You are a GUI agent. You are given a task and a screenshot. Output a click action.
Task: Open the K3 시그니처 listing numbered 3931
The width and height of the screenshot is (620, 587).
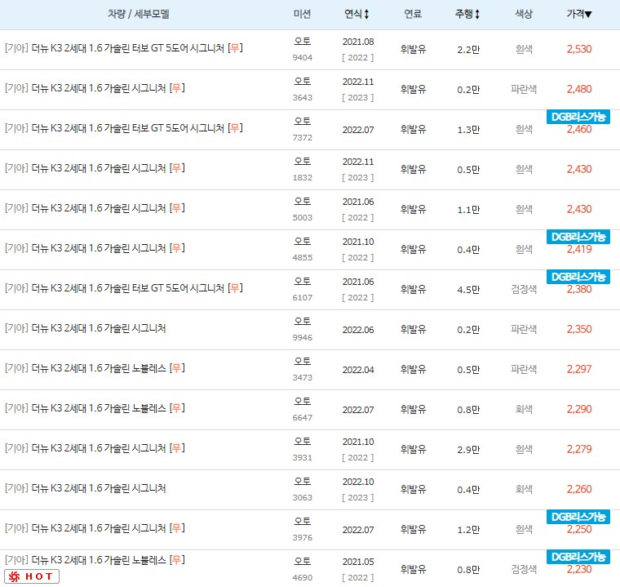coord(95,448)
